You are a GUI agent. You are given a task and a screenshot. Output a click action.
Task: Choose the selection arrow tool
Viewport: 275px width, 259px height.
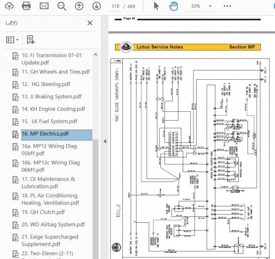tap(156, 6)
